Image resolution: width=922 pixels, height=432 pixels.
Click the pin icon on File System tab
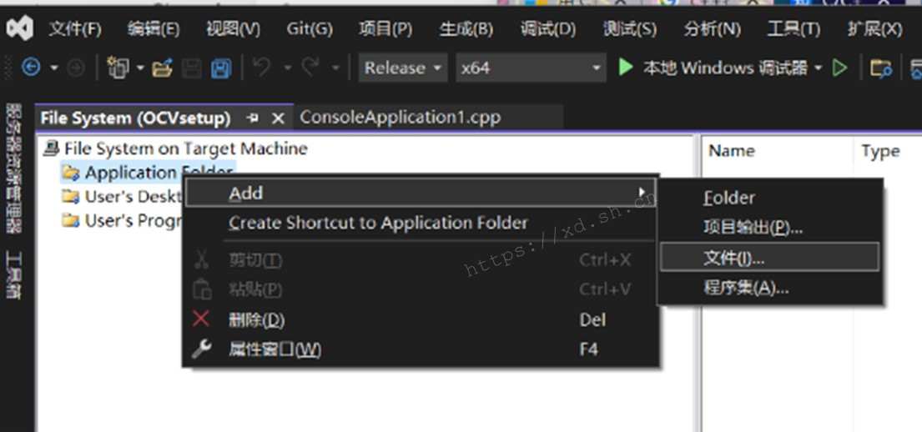coord(253,118)
